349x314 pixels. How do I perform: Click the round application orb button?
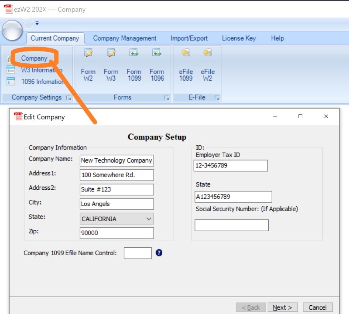pyautogui.click(x=13, y=31)
